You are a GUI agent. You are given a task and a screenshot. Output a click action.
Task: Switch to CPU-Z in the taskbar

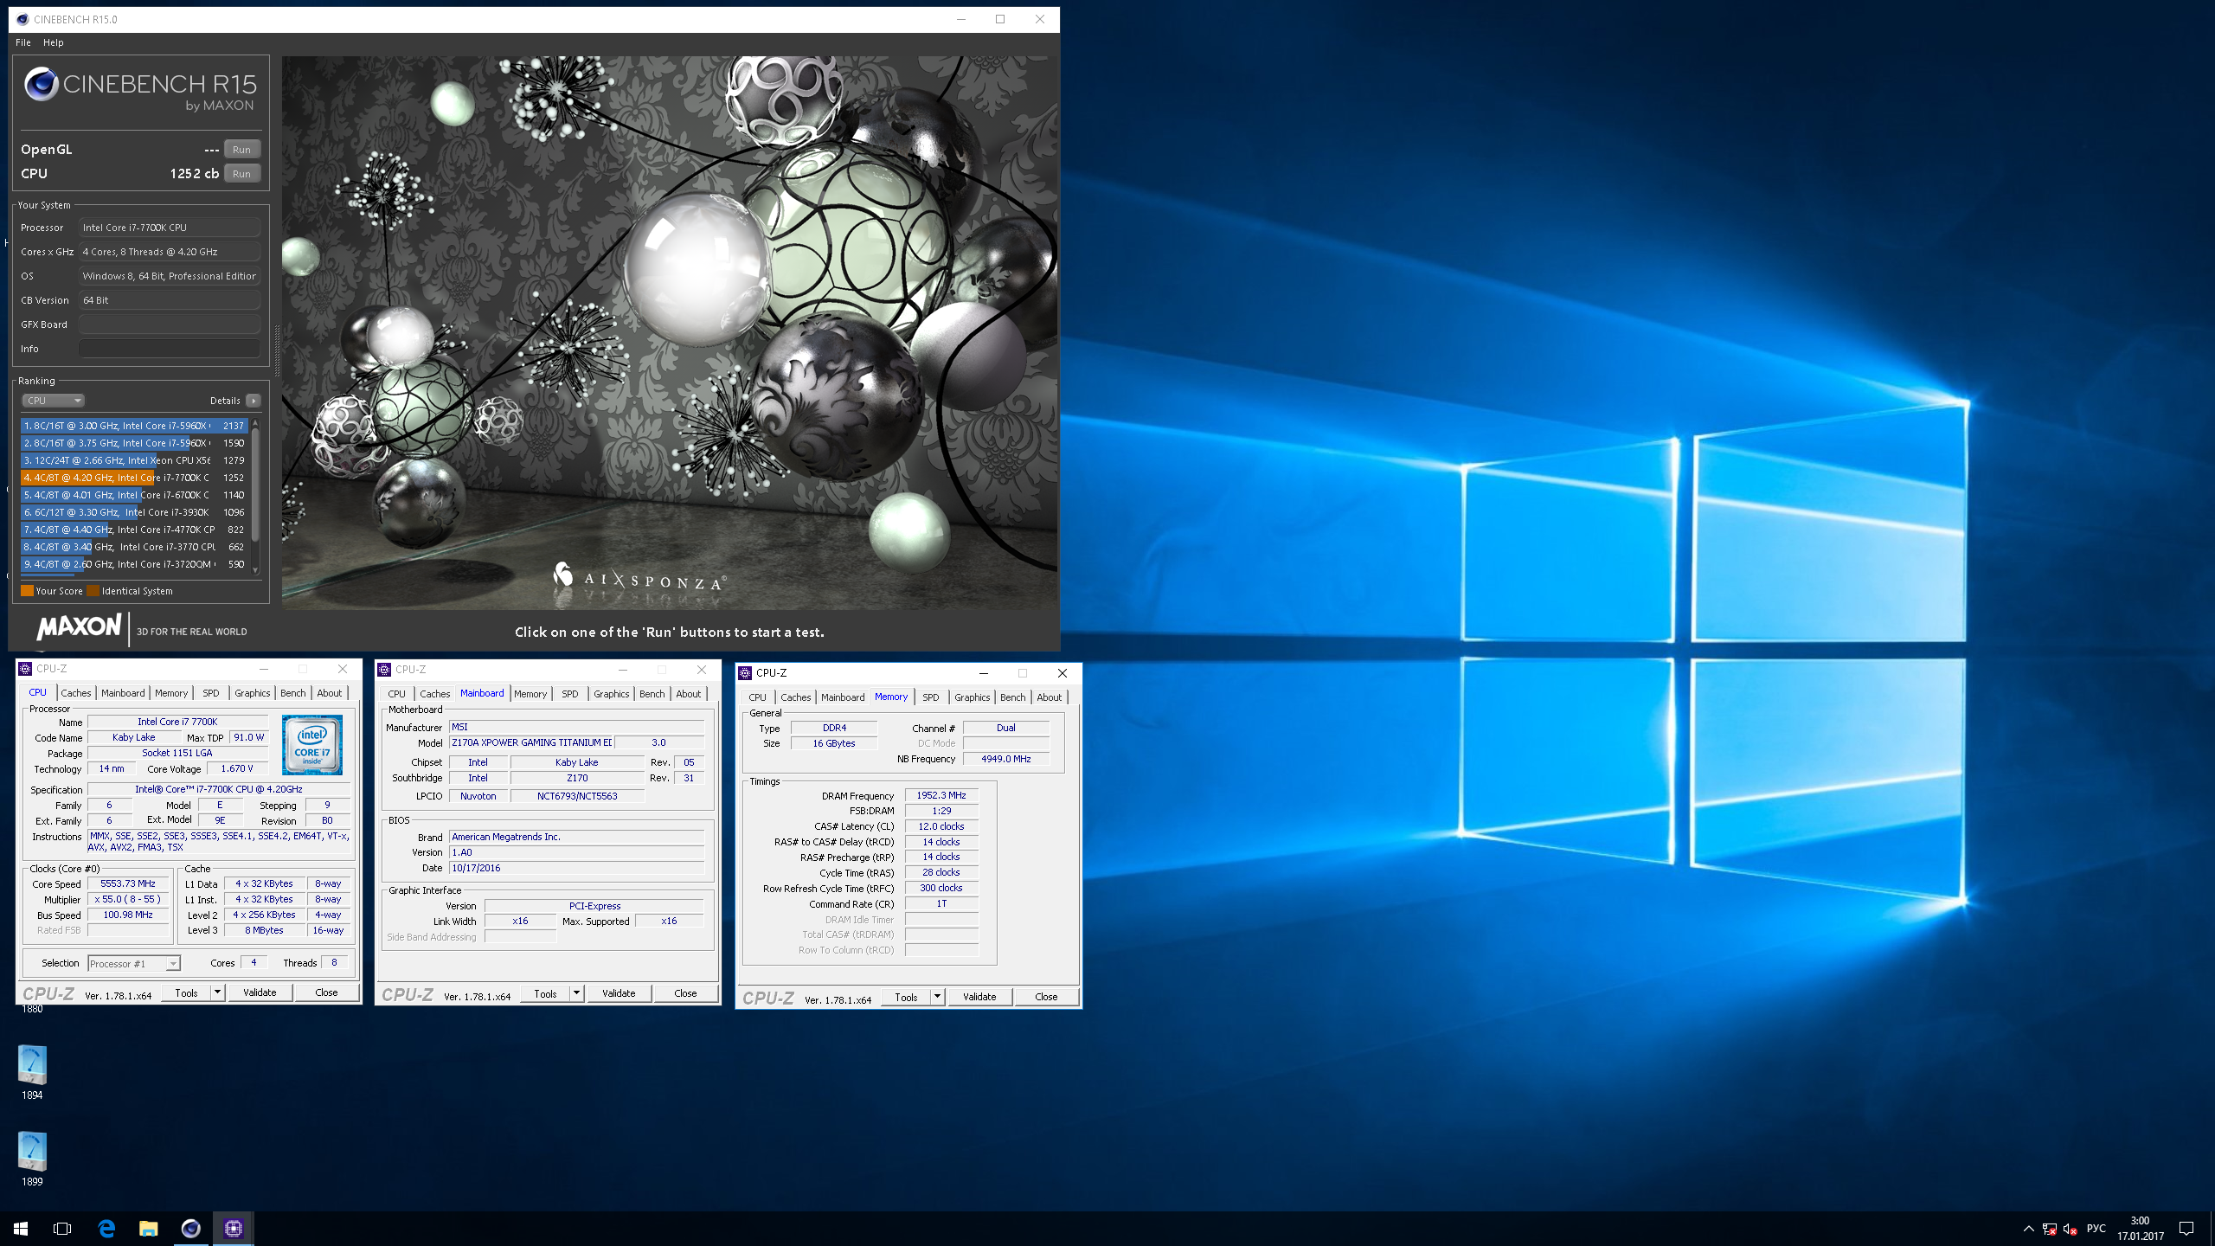click(234, 1229)
